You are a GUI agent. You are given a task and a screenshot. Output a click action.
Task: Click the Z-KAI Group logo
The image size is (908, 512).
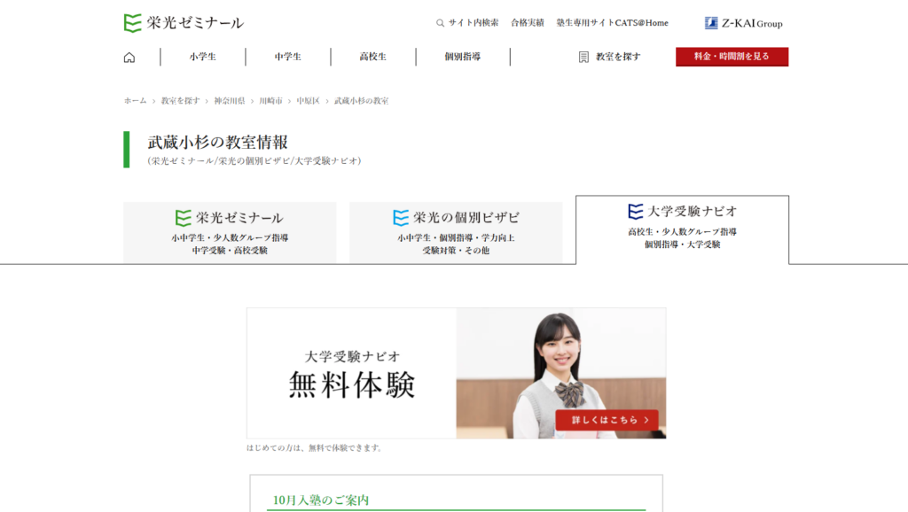743,23
